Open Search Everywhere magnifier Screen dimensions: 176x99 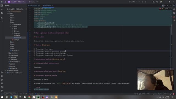pos(157,2)
